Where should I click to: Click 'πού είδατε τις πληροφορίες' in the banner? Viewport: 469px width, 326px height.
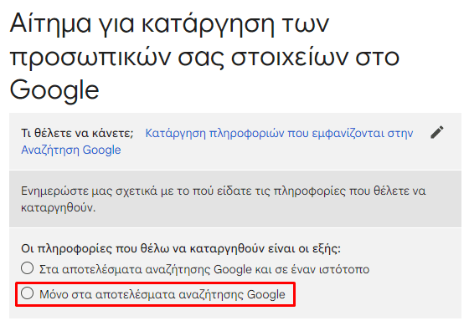point(269,191)
